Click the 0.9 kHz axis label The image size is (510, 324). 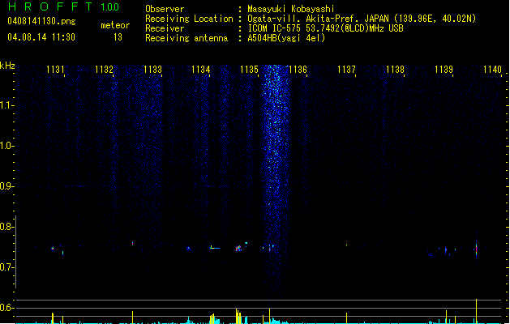6,186
